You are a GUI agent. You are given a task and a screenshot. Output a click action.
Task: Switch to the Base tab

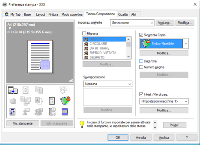(28, 14)
